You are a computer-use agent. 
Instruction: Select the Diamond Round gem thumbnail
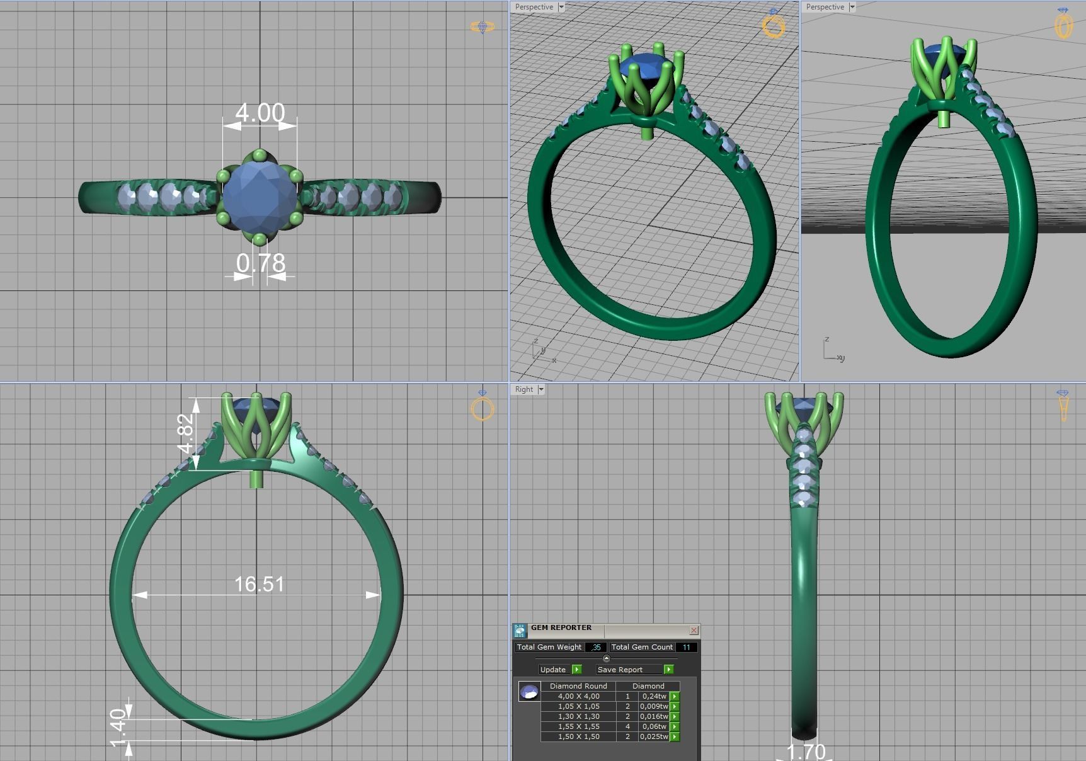pyautogui.click(x=529, y=692)
